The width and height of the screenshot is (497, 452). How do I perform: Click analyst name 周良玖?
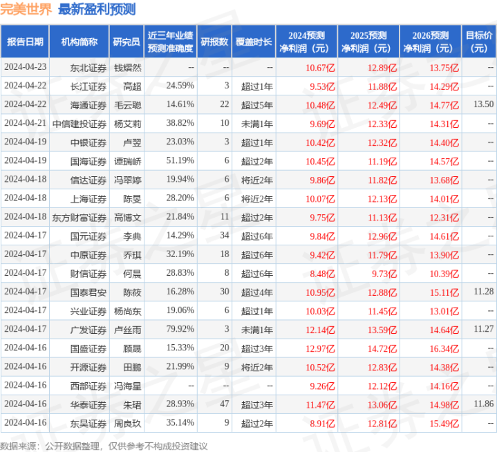[127, 423]
